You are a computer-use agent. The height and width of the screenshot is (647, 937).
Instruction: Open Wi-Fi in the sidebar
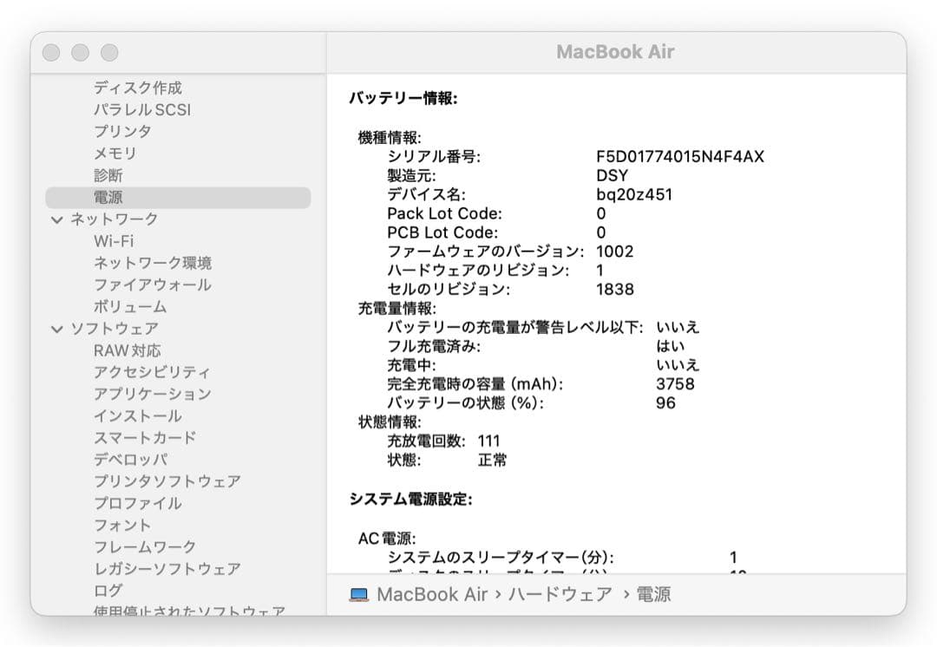114,241
